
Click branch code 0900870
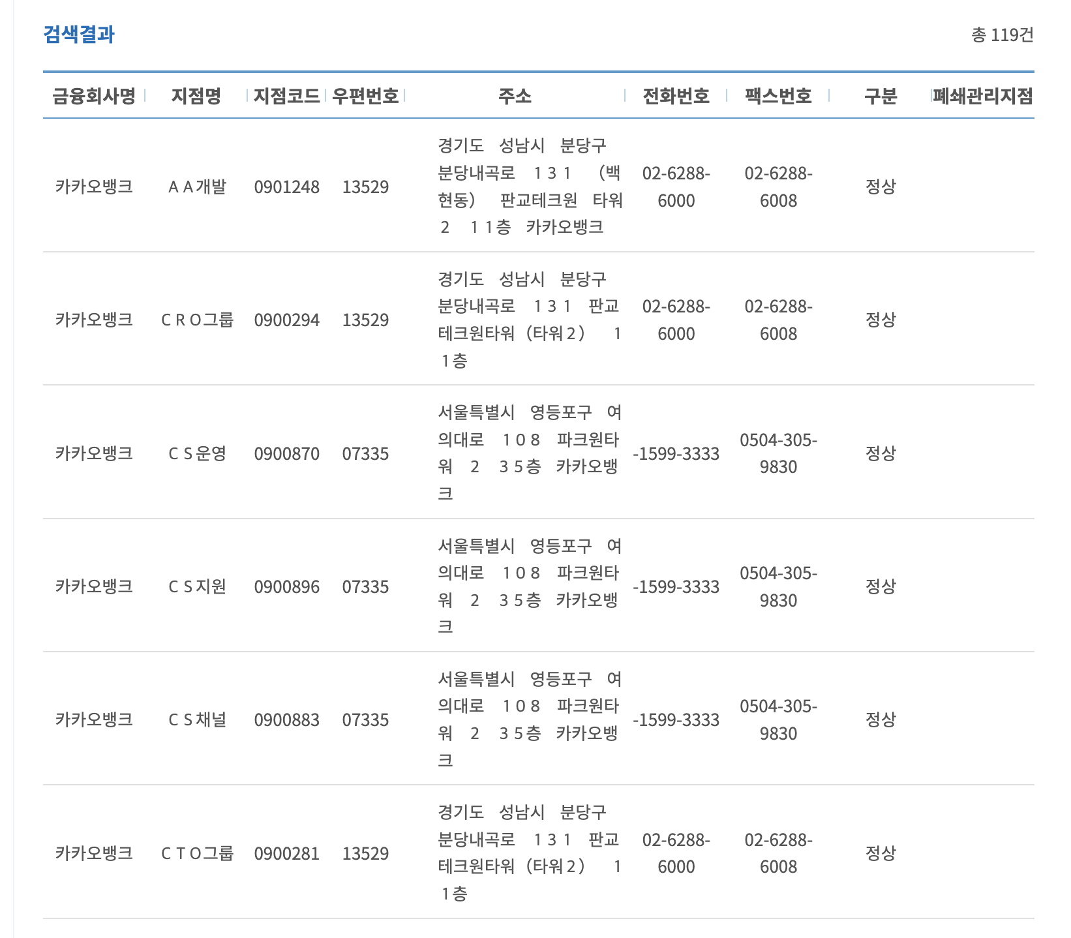(x=287, y=454)
